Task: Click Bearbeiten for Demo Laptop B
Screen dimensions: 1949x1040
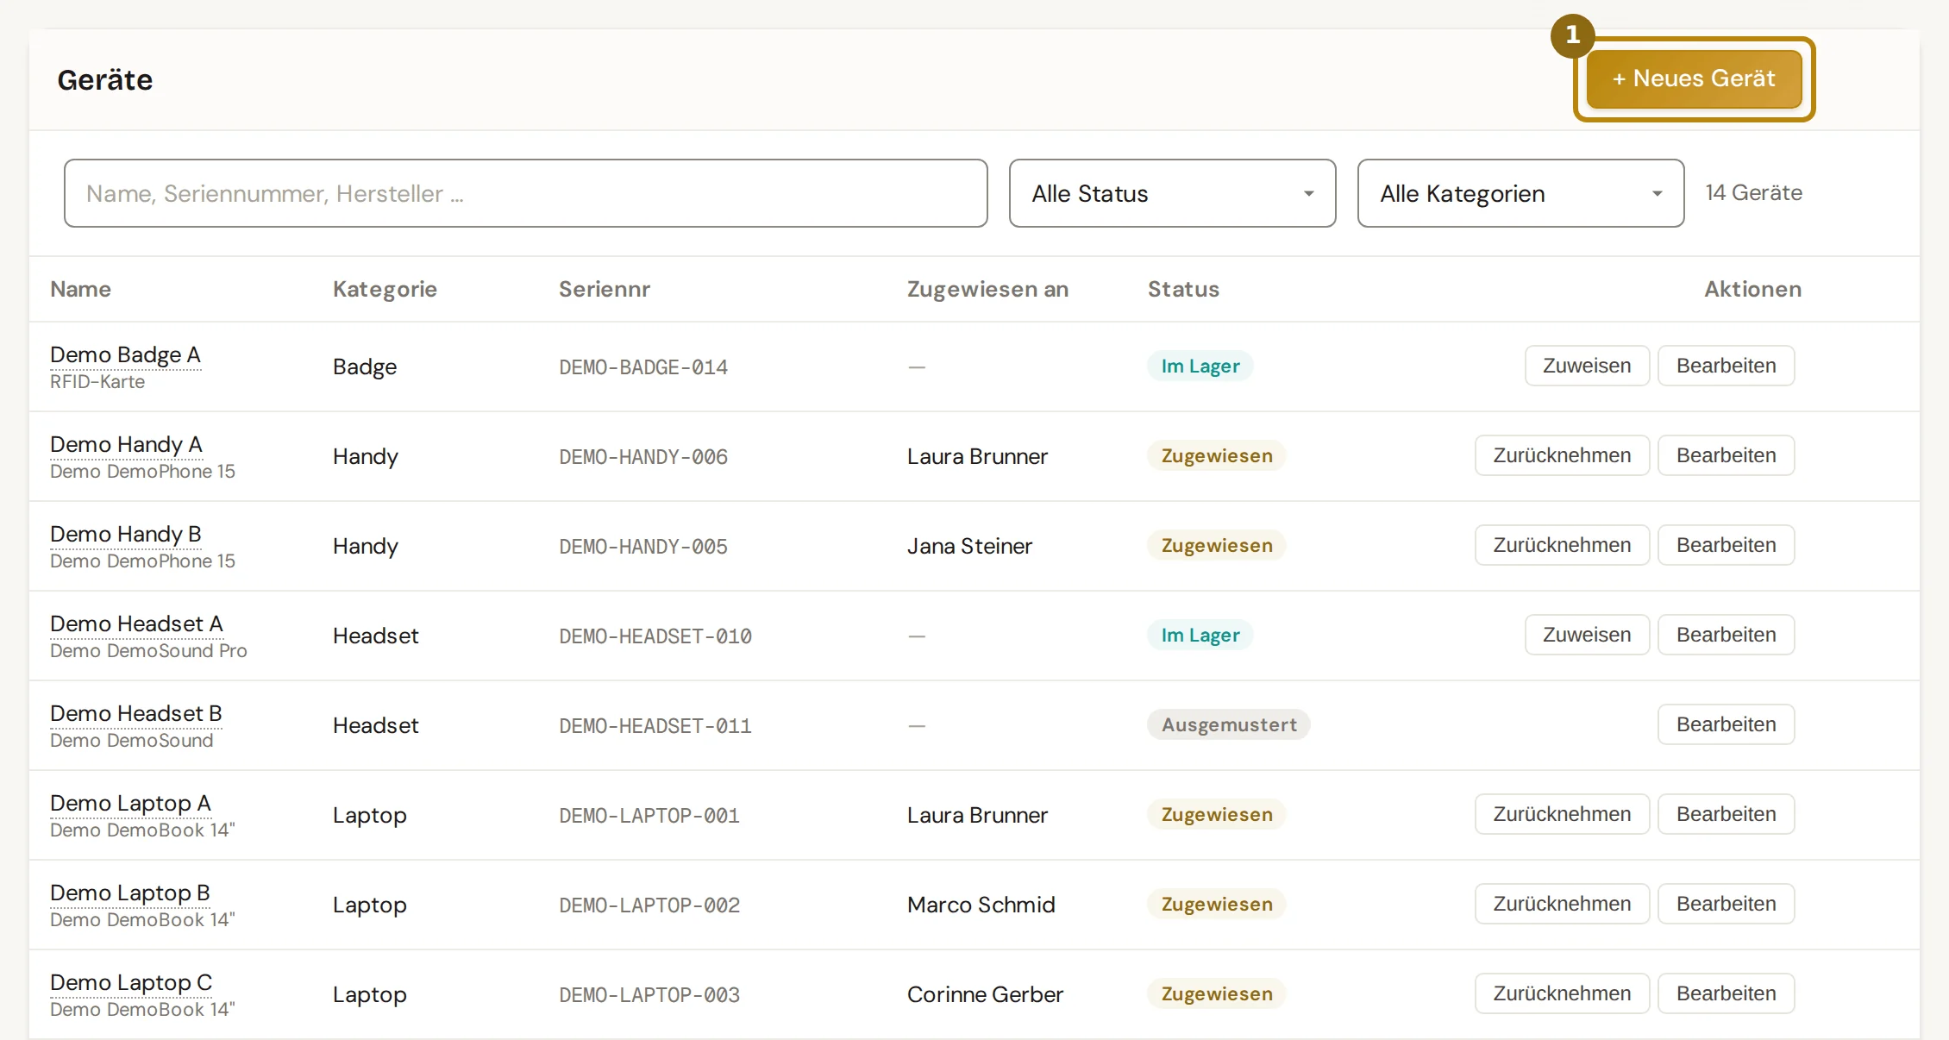Action: 1726,904
